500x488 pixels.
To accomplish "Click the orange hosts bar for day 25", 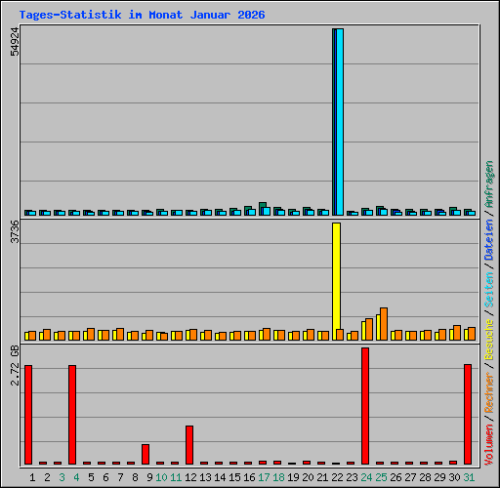I will (384, 324).
